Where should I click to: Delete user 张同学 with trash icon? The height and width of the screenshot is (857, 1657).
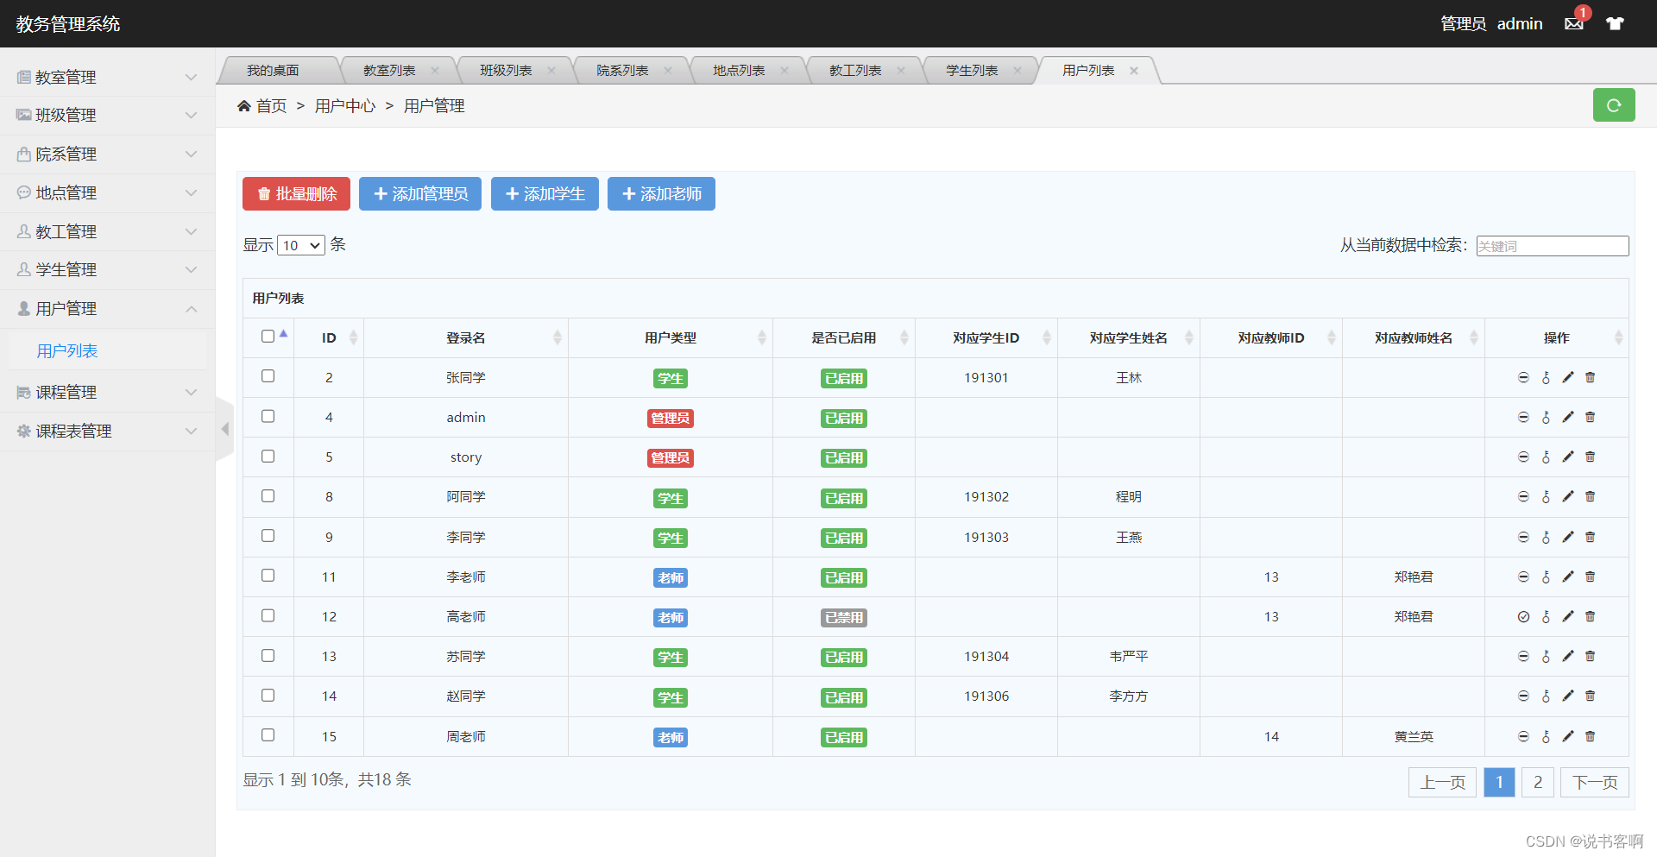click(x=1591, y=377)
